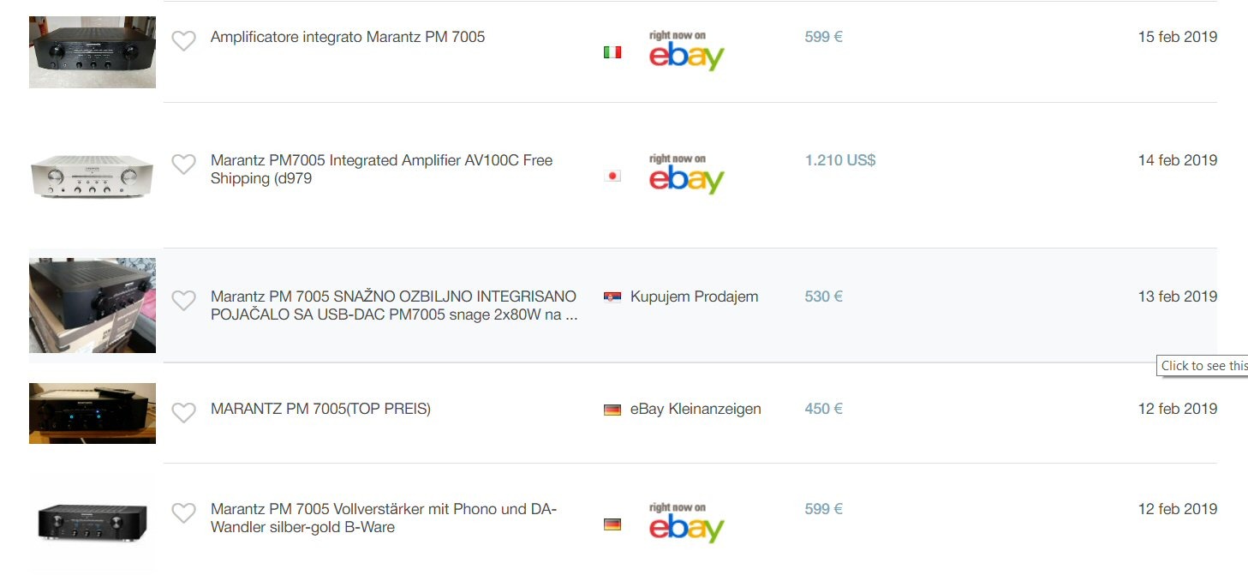The width and height of the screenshot is (1248, 581).
Task: Click heart icon beside MARANTZ PM 7005(TOP PREIS)
Action: 183,412
